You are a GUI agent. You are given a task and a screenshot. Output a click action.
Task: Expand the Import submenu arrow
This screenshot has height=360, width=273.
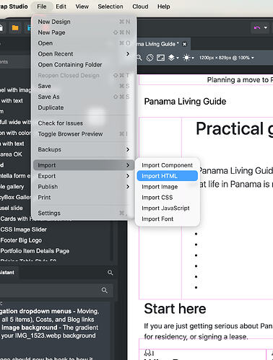(128, 165)
